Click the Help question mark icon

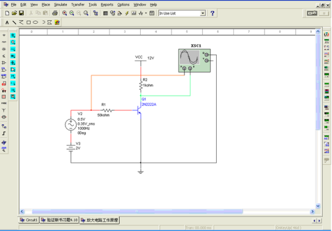click(x=212, y=13)
